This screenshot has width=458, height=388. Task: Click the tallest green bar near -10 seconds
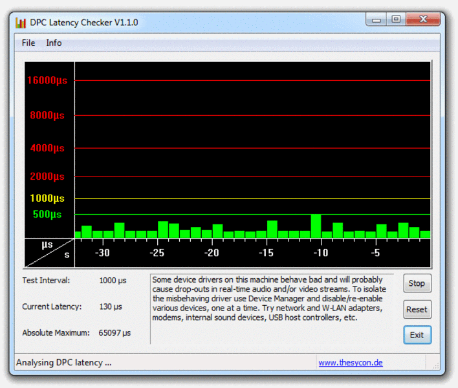click(316, 226)
